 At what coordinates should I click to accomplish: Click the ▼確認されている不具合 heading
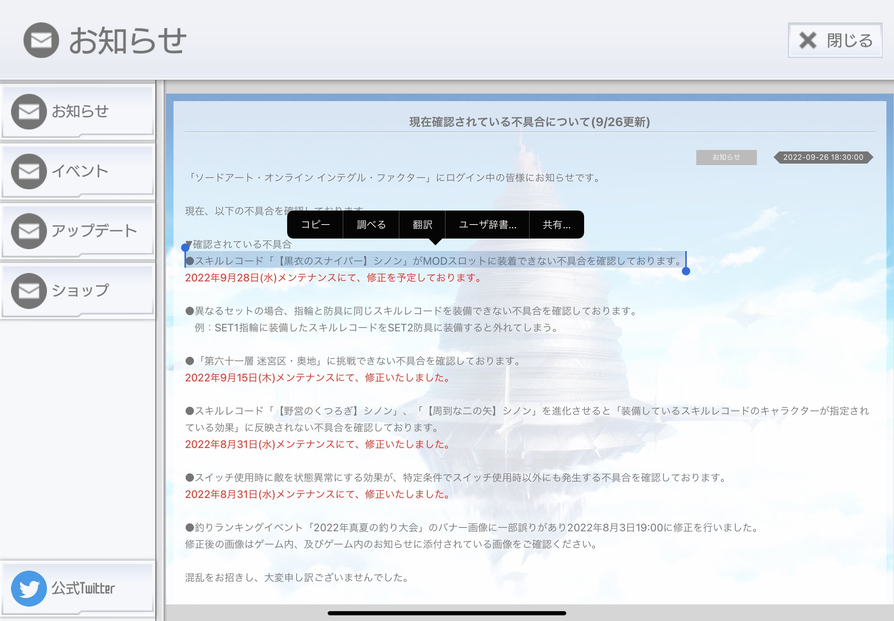(239, 244)
